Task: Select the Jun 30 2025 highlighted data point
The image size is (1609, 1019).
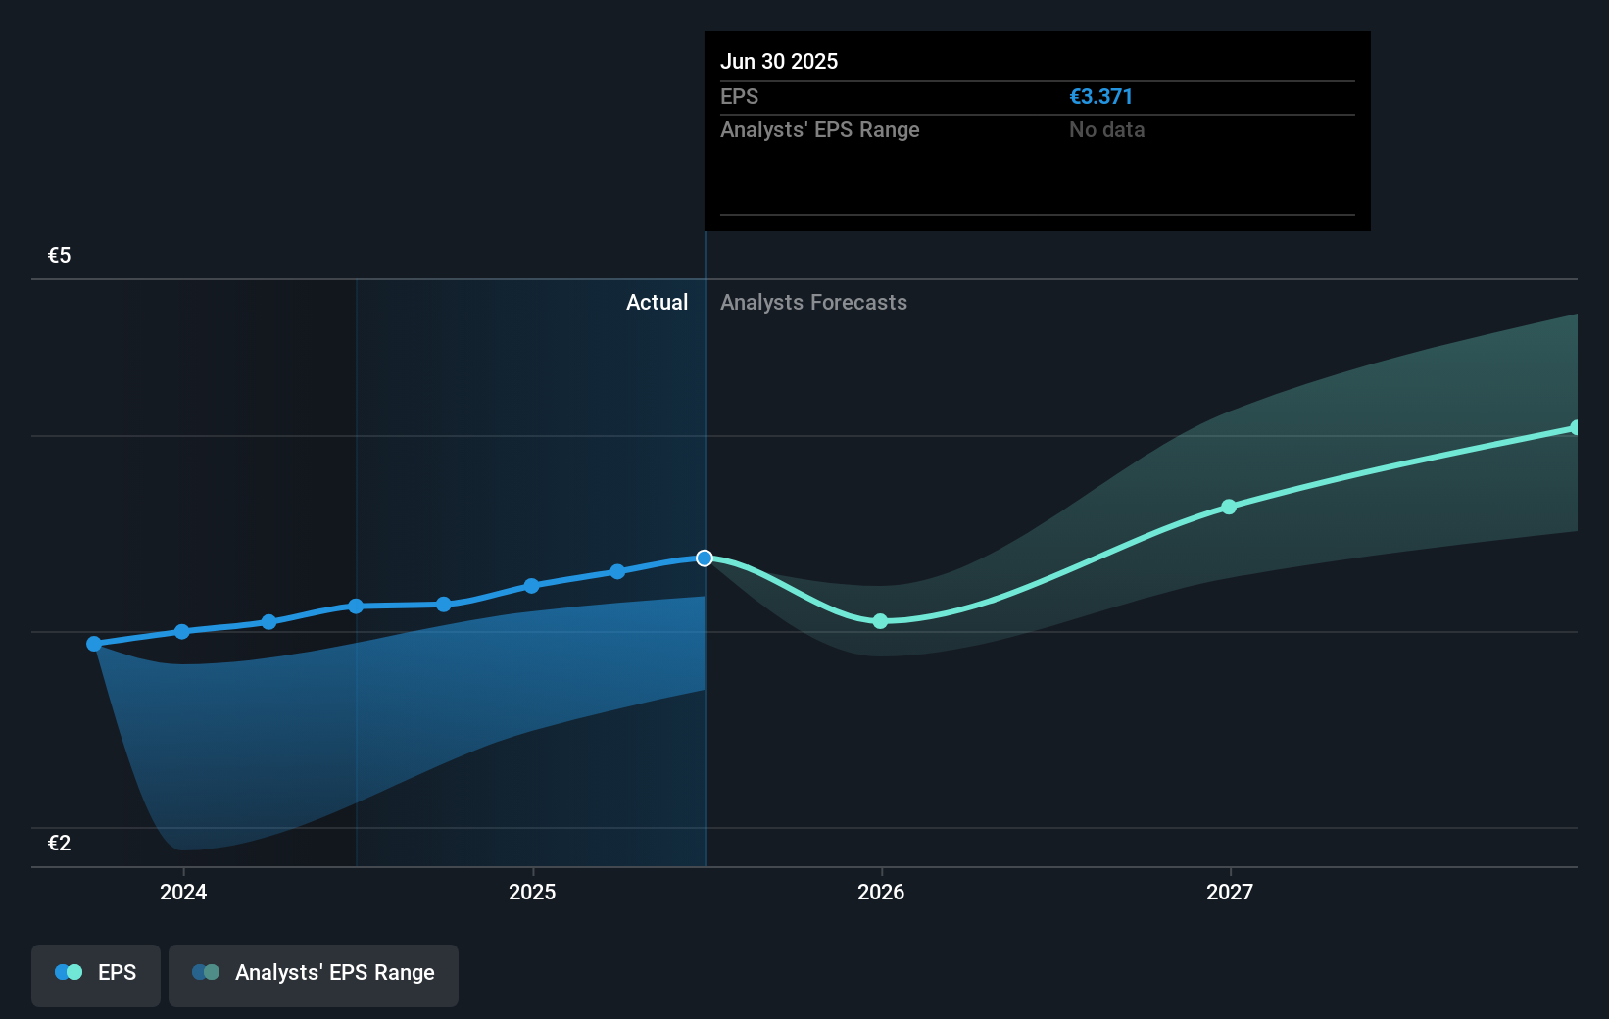Action: (x=705, y=558)
